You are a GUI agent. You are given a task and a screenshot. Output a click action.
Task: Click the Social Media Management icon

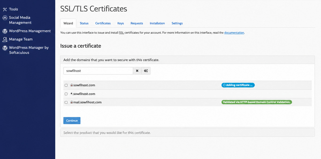click(5, 18)
